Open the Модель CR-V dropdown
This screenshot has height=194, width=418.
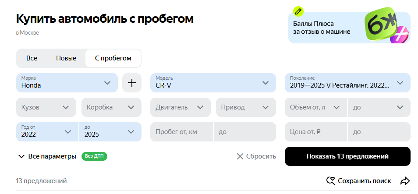pos(213,83)
